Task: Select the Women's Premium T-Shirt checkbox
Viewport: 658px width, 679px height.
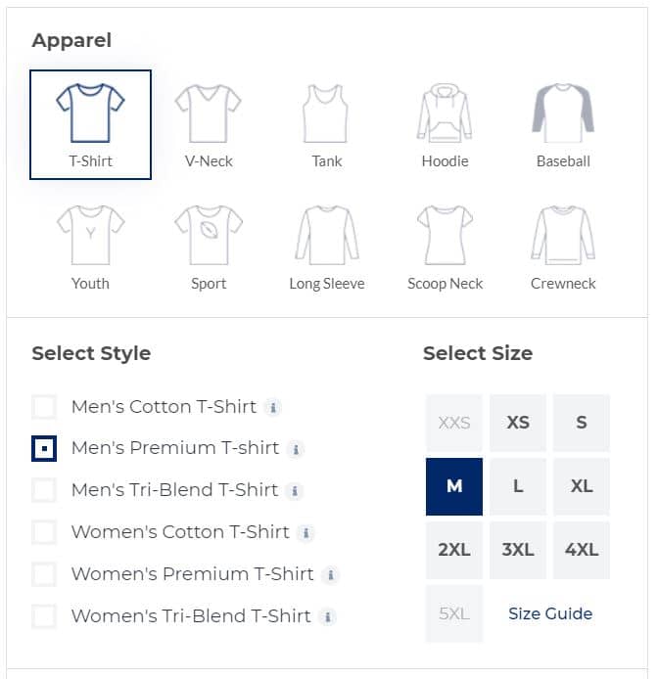Action: (44, 574)
